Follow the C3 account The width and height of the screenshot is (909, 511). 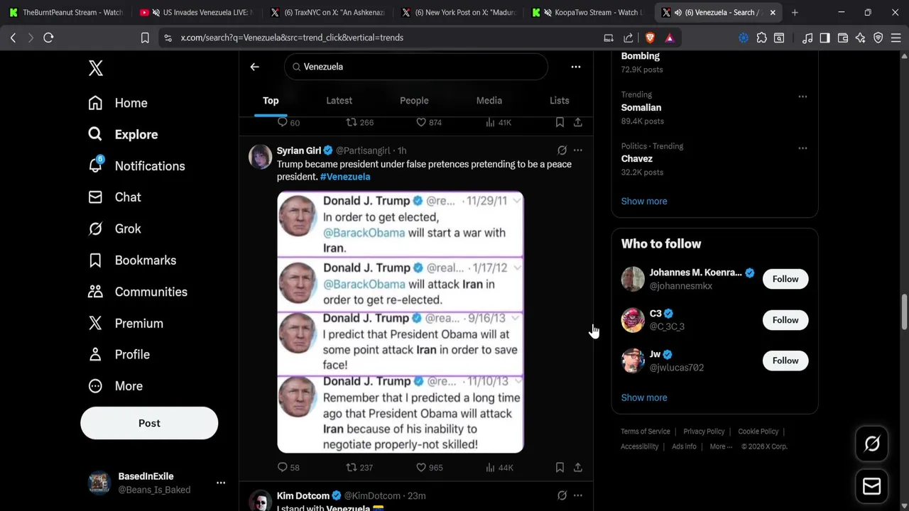pos(785,320)
